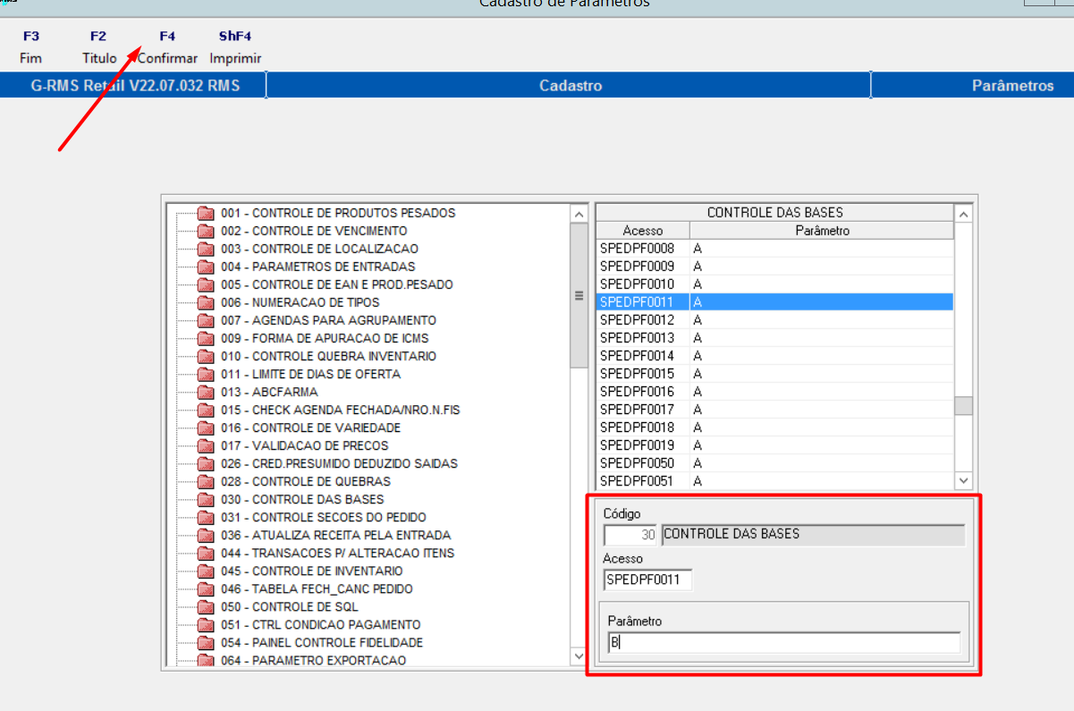
Task: Select folder icon for 002 - CONTROLE DE VENCIMENTO
Action: (x=207, y=231)
